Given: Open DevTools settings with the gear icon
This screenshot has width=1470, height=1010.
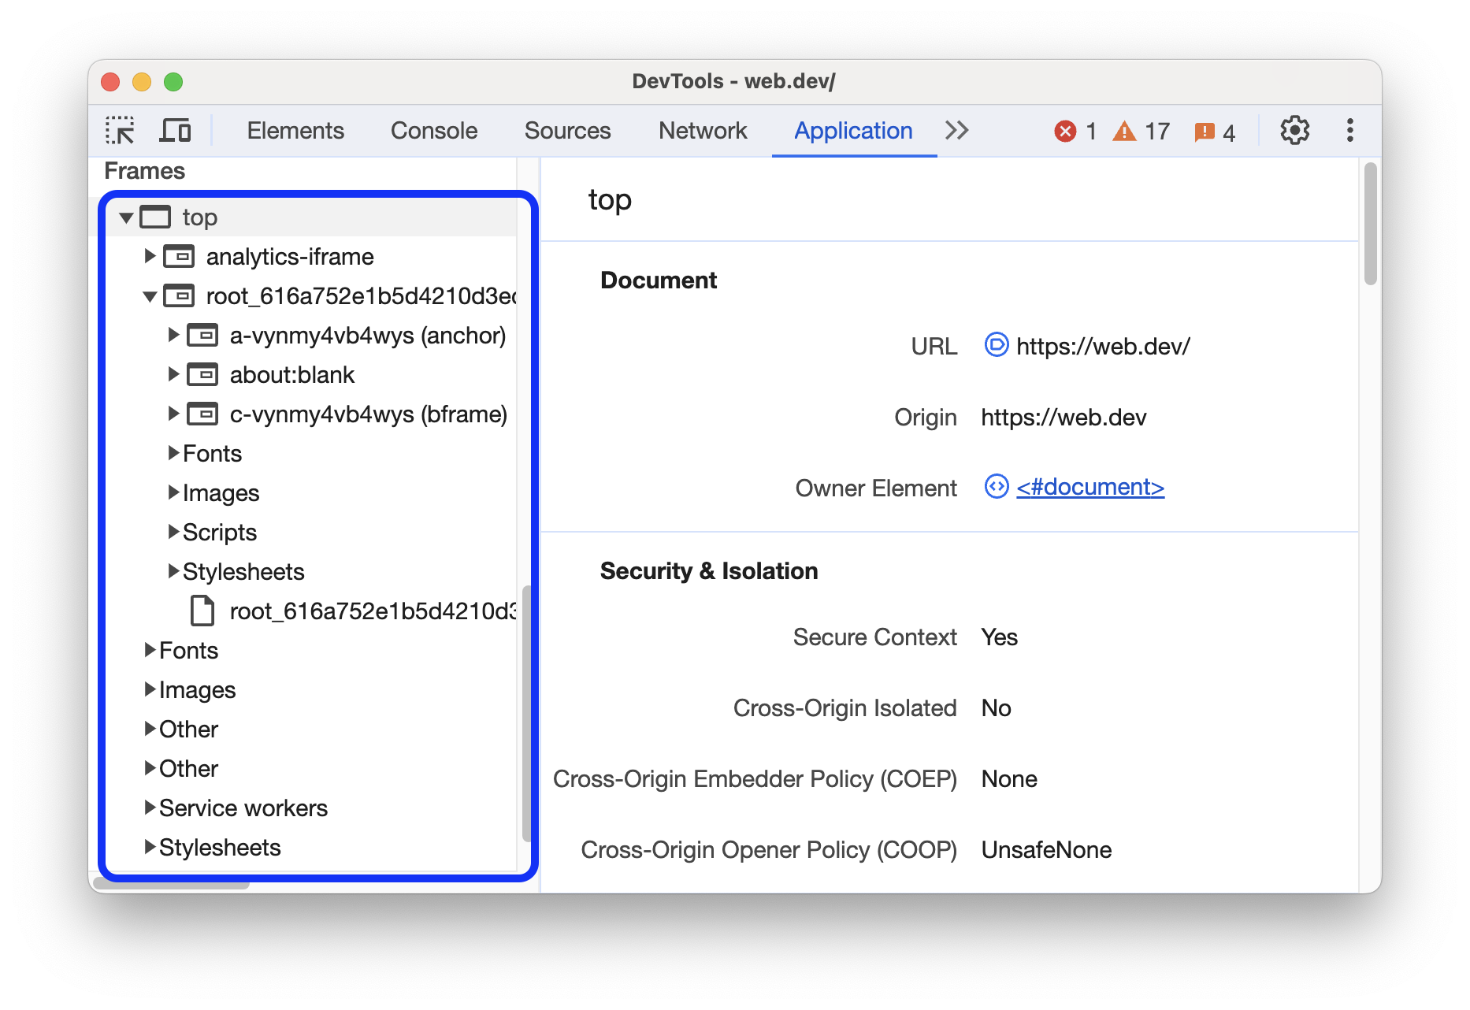Looking at the screenshot, I should [x=1294, y=130].
